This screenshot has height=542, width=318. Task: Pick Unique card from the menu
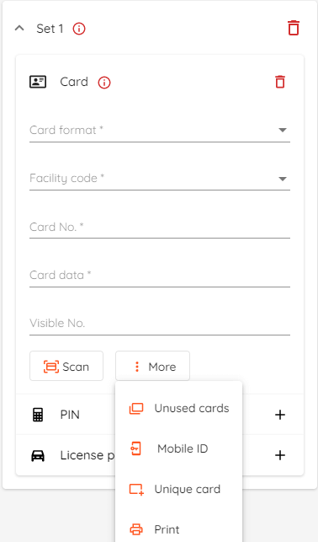[179, 489]
